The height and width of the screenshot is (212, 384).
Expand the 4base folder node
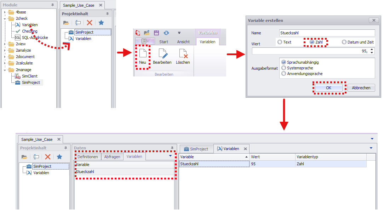pyautogui.click(x=5, y=12)
